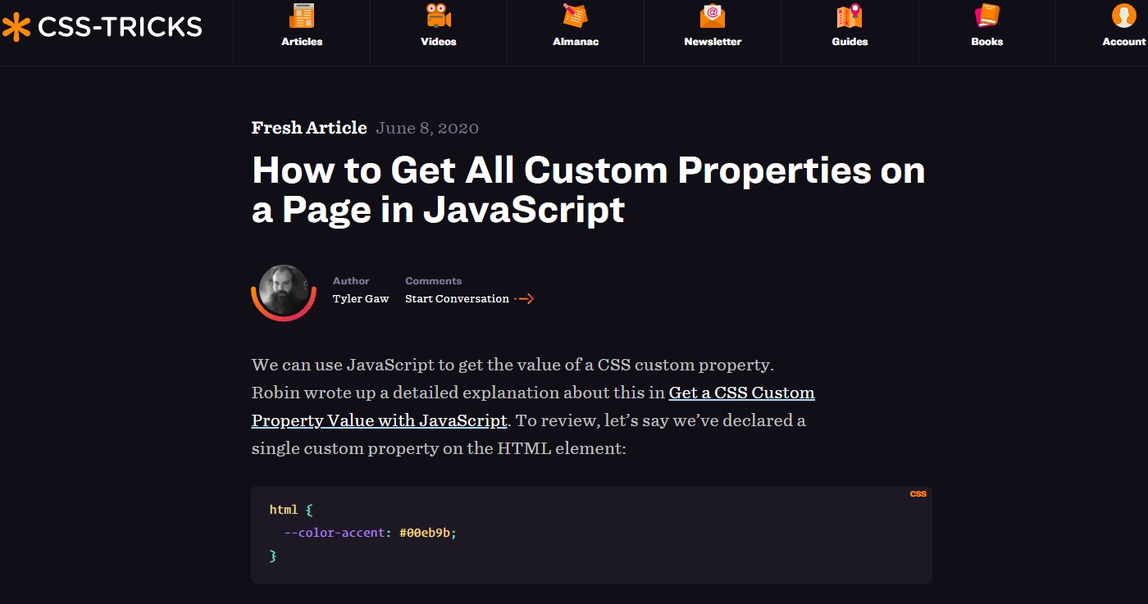Screen dimensions: 1148x604
Task: Select the code snippet block
Action: [590, 533]
